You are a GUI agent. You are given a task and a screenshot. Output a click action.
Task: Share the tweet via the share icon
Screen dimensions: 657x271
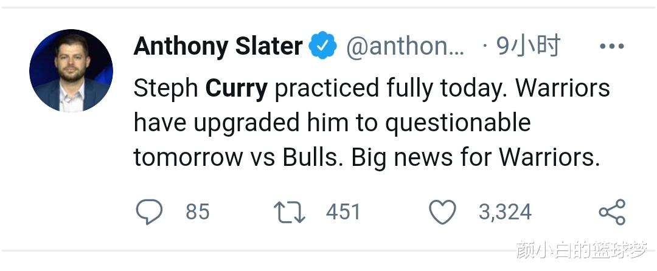[x=612, y=212]
